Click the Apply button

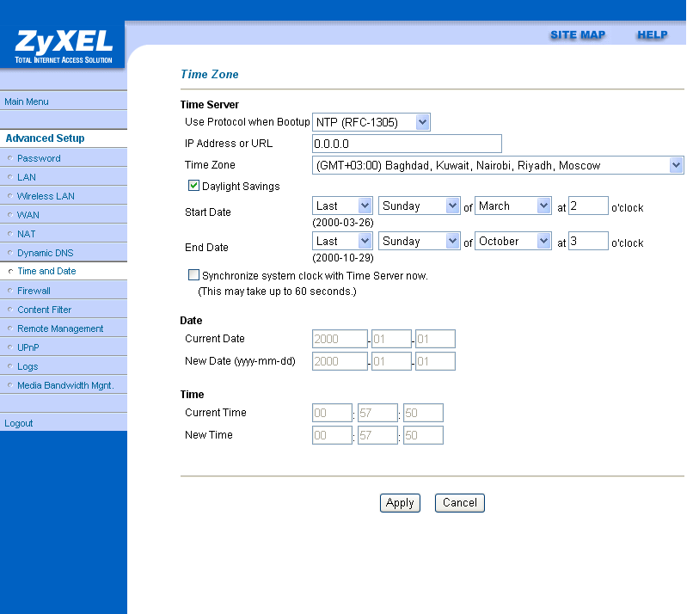pos(400,503)
